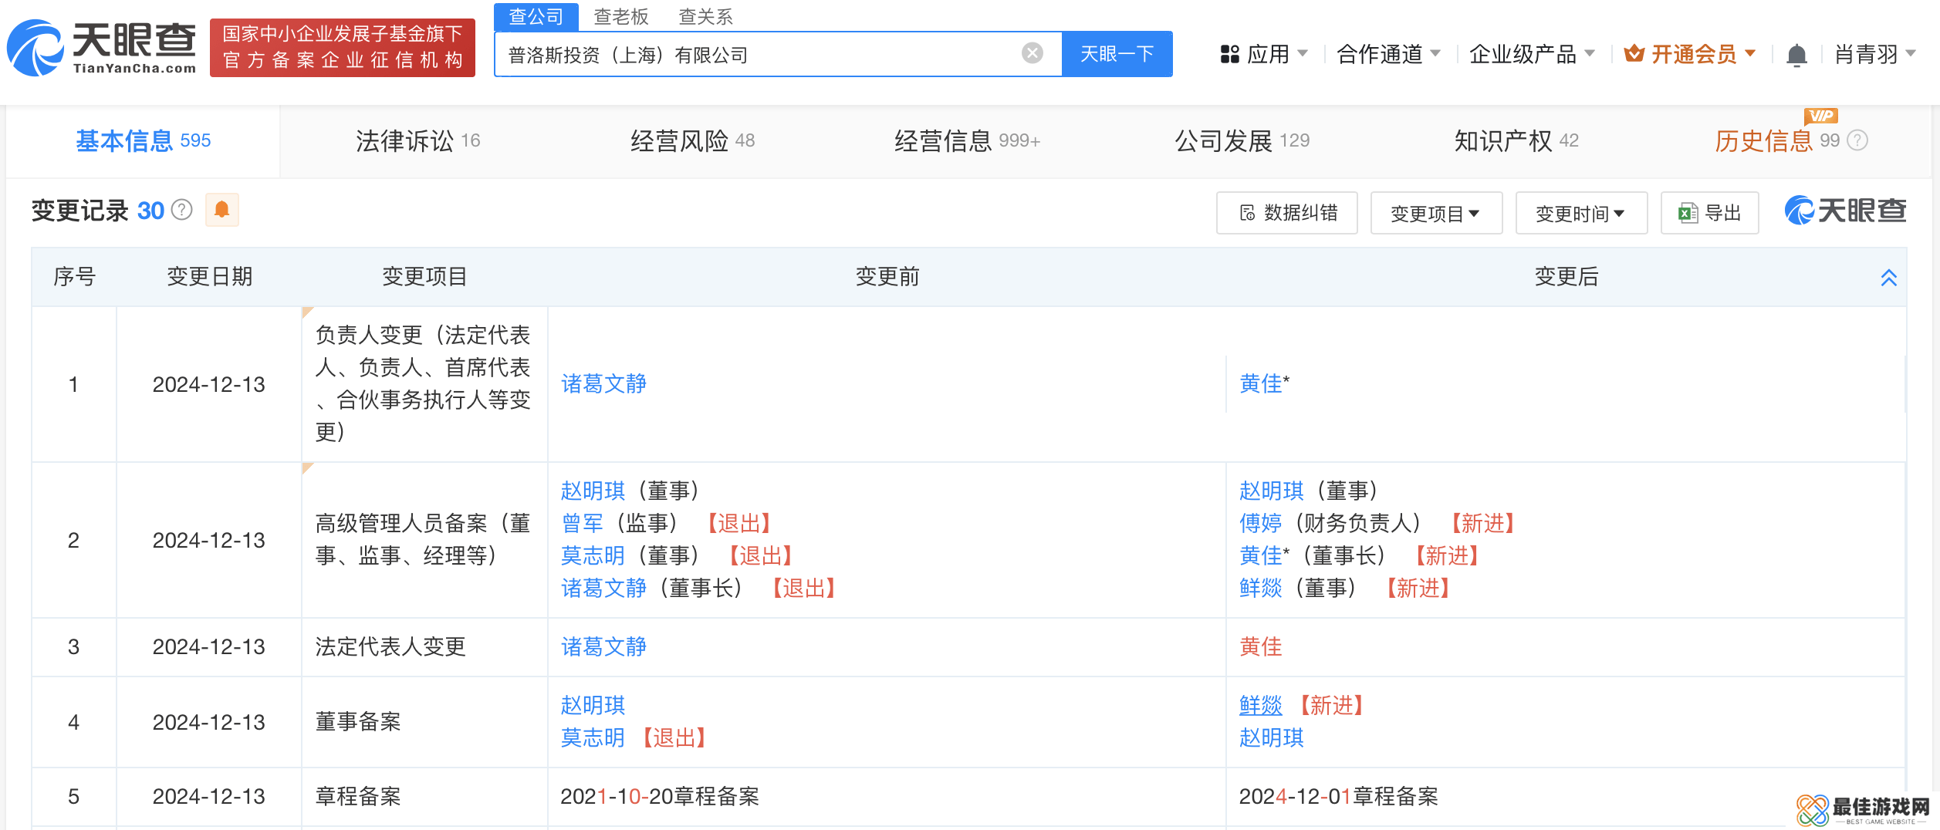Click help icon next to 历史信息
Screen dimensions: 1940x830
1858,140
